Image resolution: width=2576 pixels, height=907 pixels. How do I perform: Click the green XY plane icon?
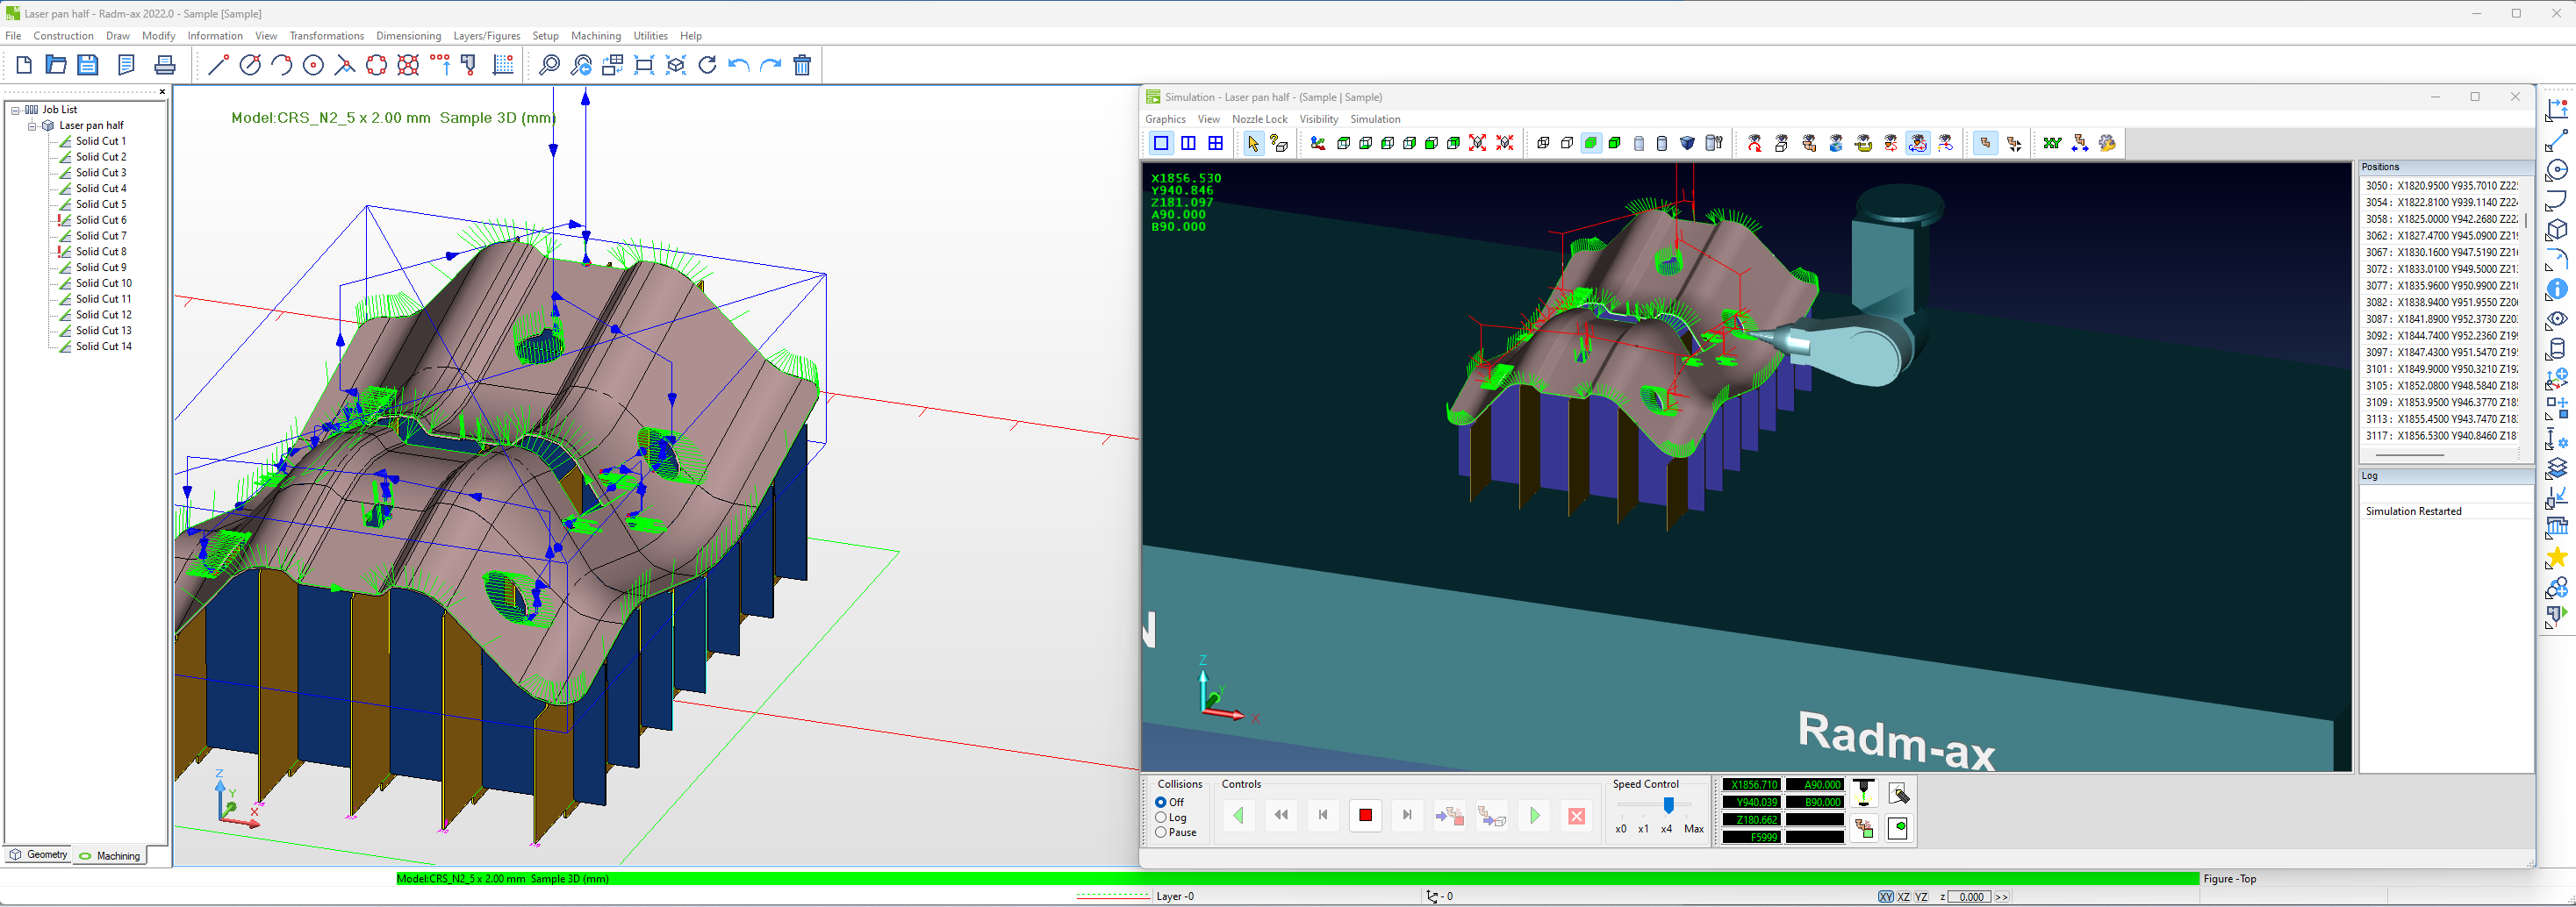click(x=2052, y=144)
